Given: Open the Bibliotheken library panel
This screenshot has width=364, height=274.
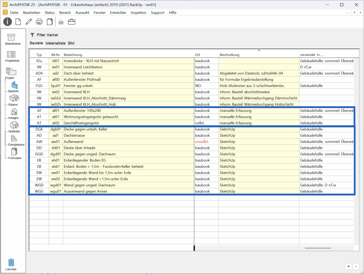Looking at the screenshot, I should 11,37.
